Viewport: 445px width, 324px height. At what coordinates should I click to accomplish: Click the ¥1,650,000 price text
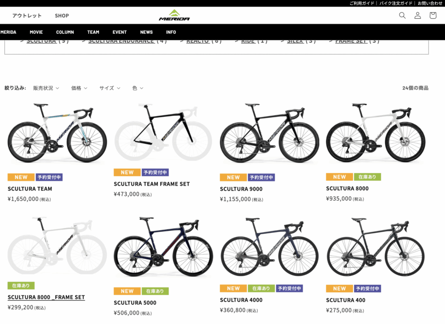[x=23, y=199]
